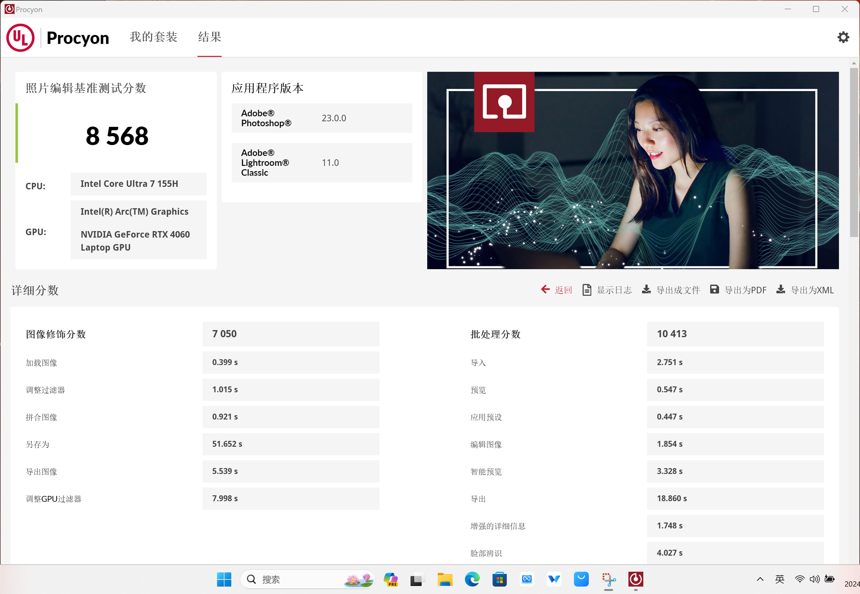Click the Intel Core Ultra 7 155H field
This screenshot has height=594, width=860.
[x=139, y=184]
